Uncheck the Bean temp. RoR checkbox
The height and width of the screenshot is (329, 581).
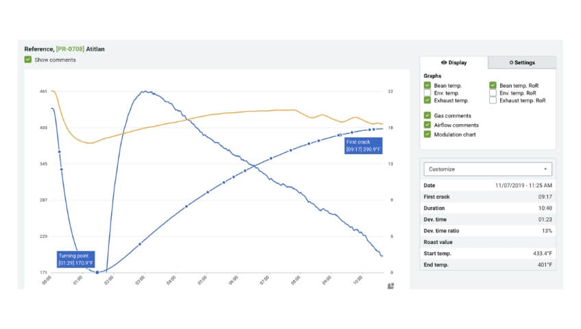point(494,85)
